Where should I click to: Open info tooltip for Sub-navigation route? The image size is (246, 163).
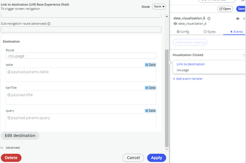[49, 24]
